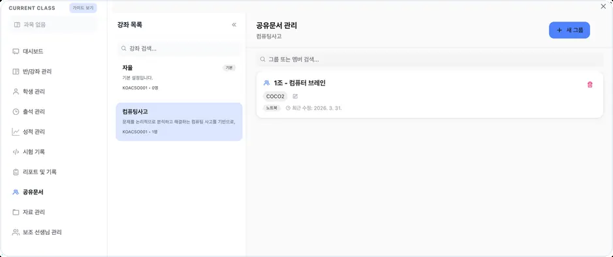Click the 반/강좌 관리 book icon
Viewport: 613px width, 257px height.
[16, 72]
